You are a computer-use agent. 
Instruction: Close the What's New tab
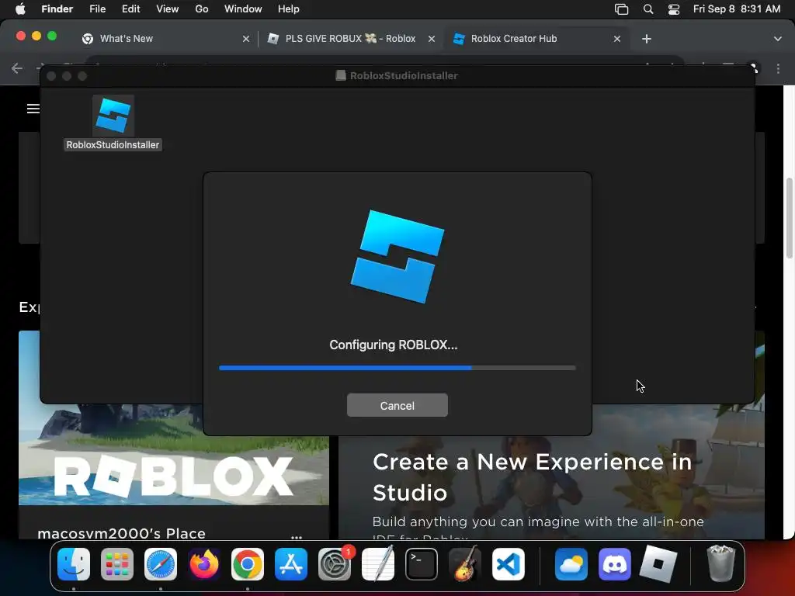pos(246,39)
